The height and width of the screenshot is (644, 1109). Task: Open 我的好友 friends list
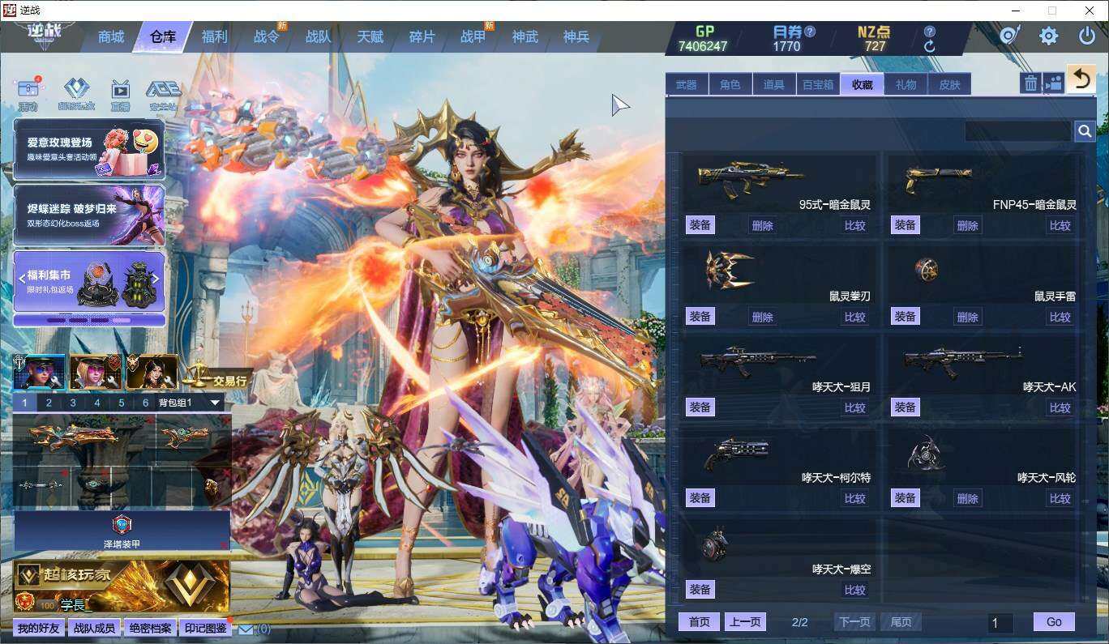[39, 629]
